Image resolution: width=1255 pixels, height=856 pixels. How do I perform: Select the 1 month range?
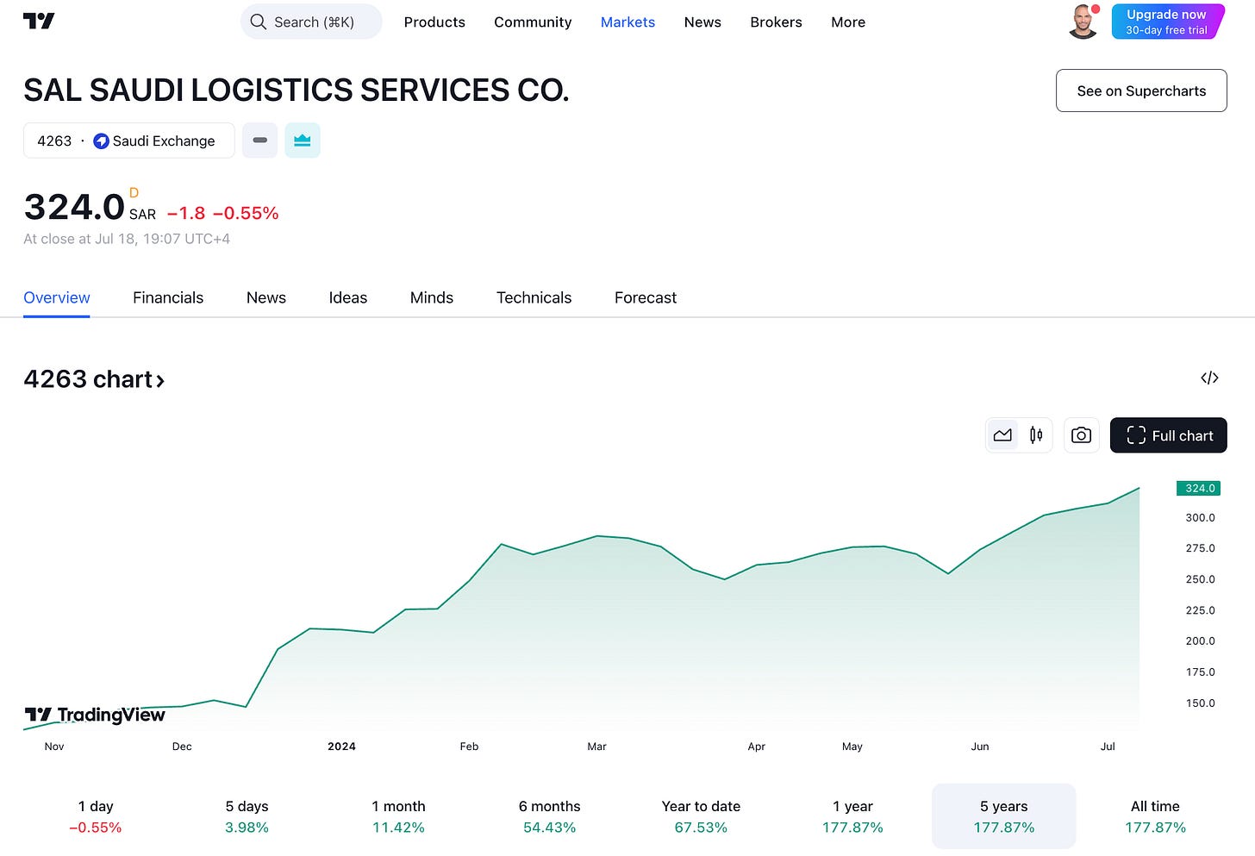pyautogui.click(x=398, y=816)
